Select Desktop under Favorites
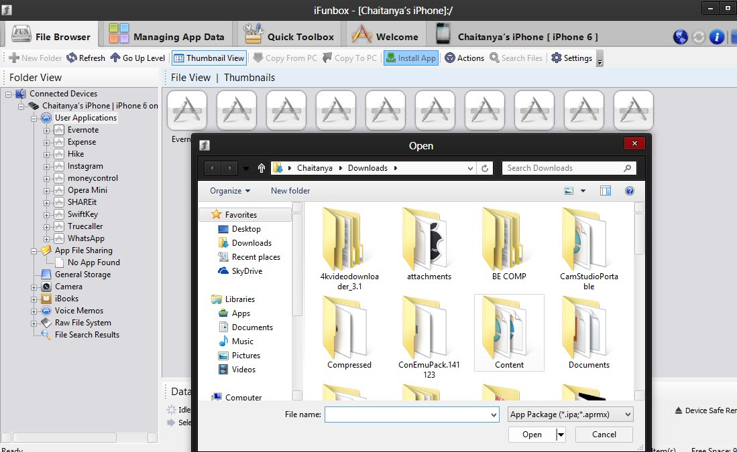737x452 pixels. click(x=246, y=228)
